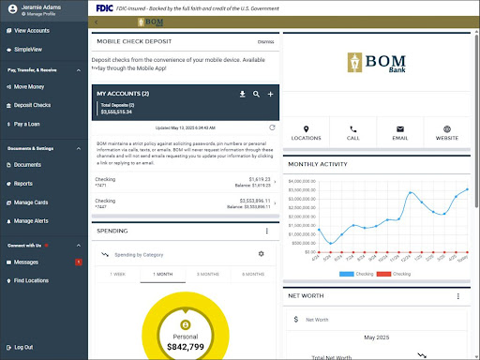
Task: Click the BOM Bank logo card
Action: [377, 63]
